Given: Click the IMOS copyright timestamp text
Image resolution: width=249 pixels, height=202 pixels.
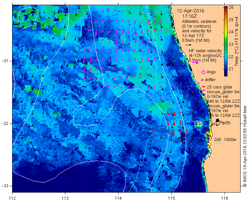Looking at the screenshot, I should click(x=245, y=146).
